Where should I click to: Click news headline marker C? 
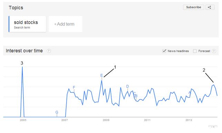click(134, 94)
